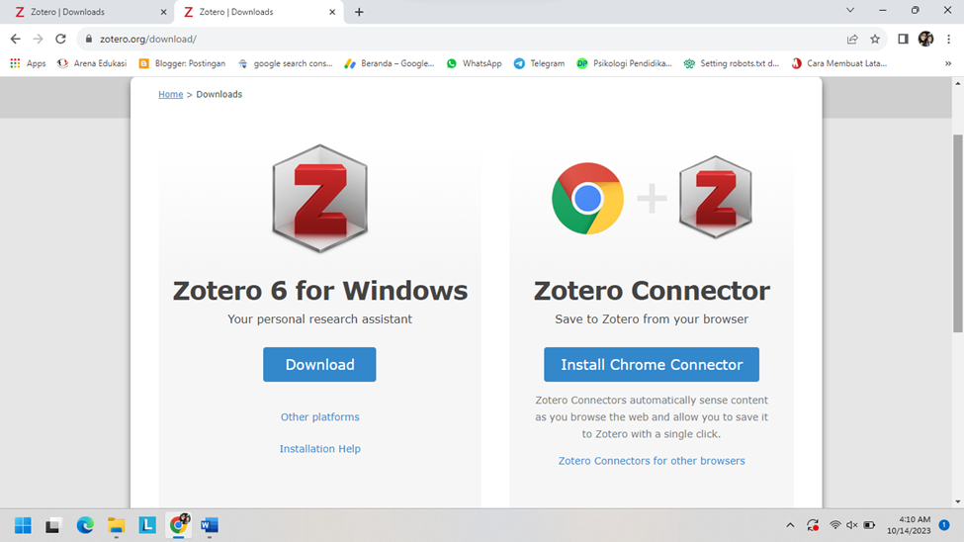Open the google search console bookmark
Image resolution: width=964 pixels, height=542 pixels.
286,63
